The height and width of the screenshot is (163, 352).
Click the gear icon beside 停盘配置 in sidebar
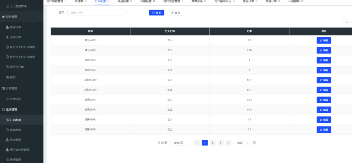tap(7, 130)
